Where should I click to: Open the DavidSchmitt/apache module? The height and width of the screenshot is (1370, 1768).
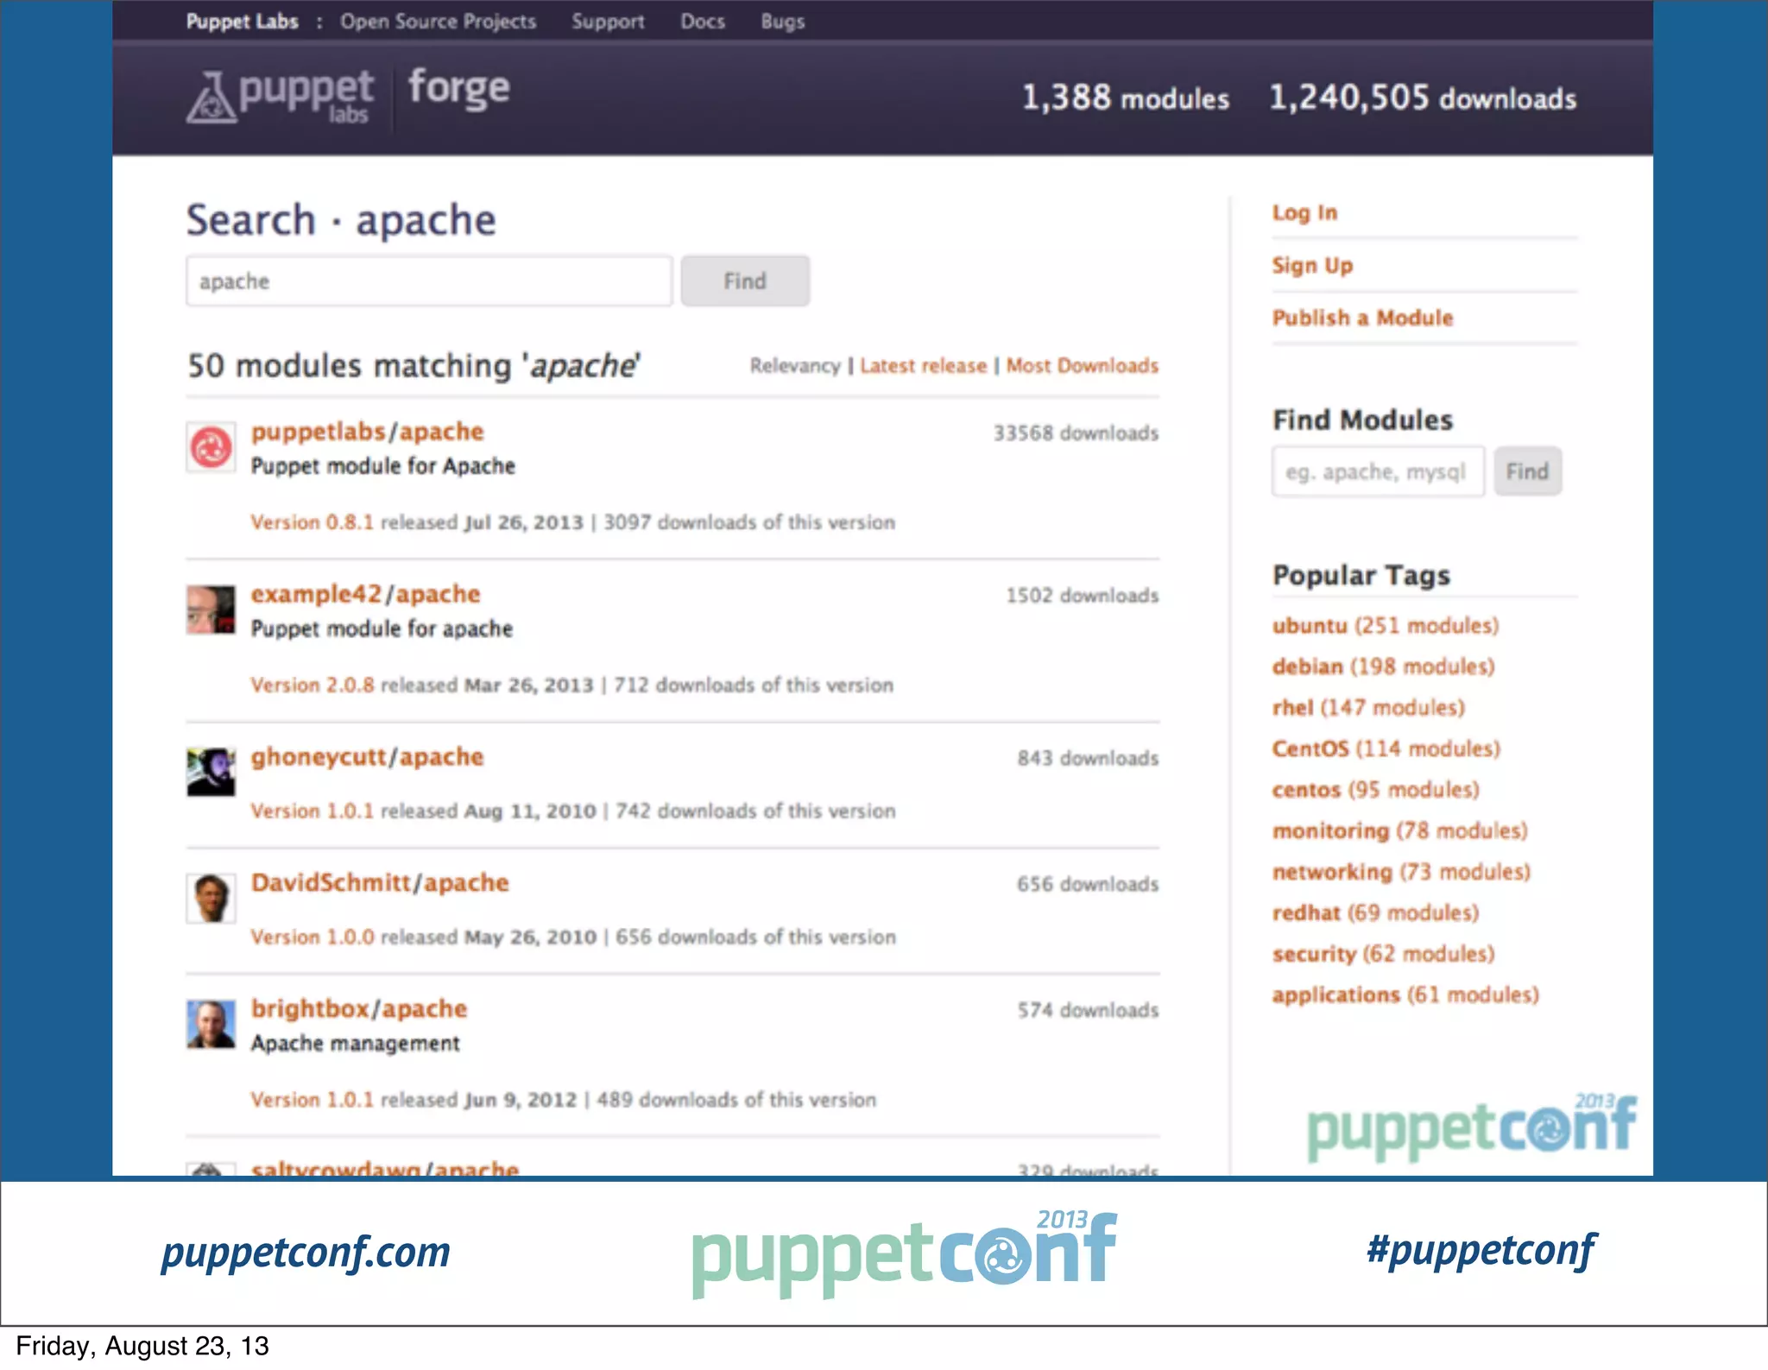(380, 883)
